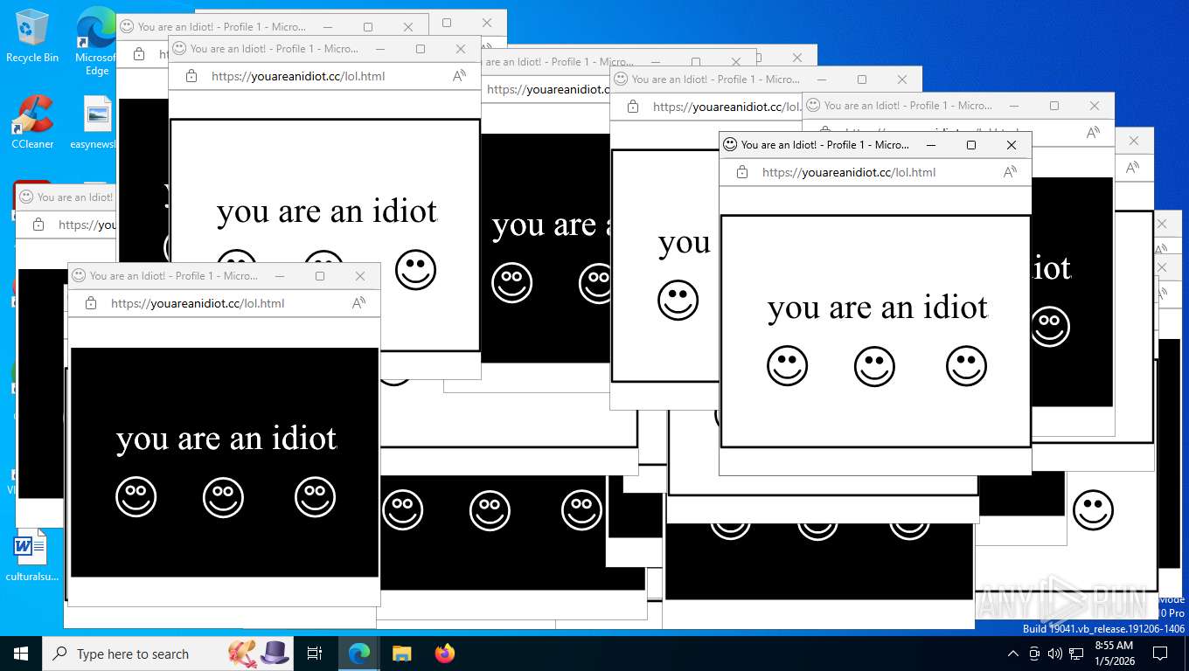Minimize the fully visible black-page window
The width and height of the screenshot is (1189, 671).
click(x=280, y=276)
